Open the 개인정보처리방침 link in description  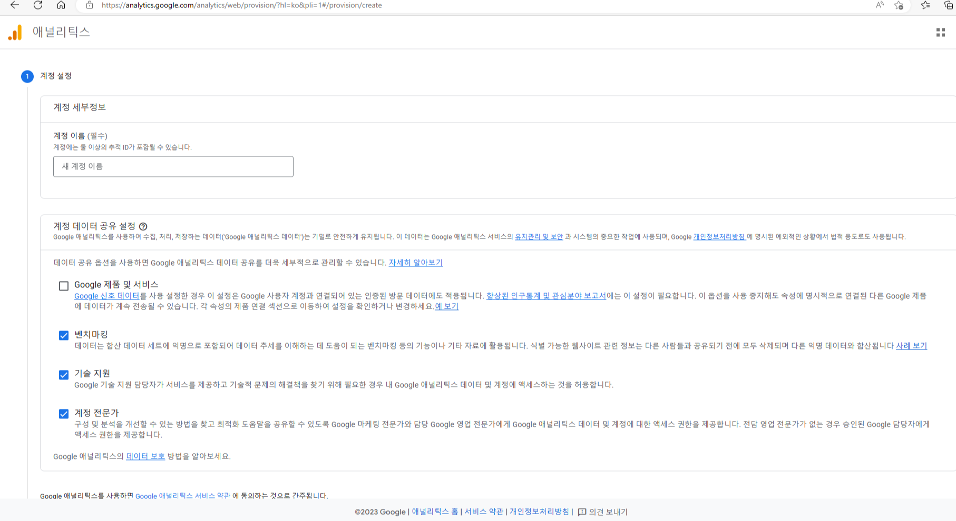pyautogui.click(x=719, y=237)
